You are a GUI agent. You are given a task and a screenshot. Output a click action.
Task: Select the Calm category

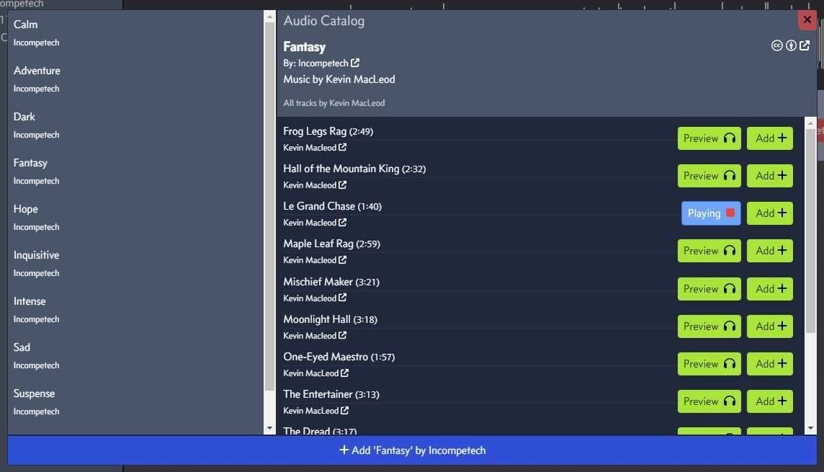[x=135, y=32]
